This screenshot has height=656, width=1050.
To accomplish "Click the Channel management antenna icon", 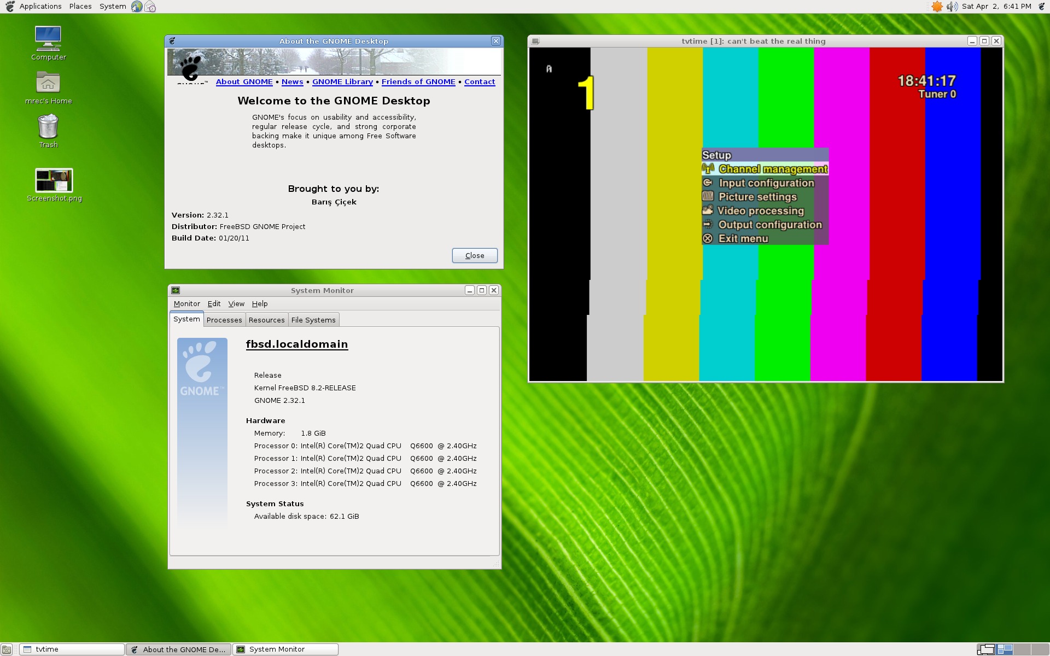I will pyautogui.click(x=709, y=169).
